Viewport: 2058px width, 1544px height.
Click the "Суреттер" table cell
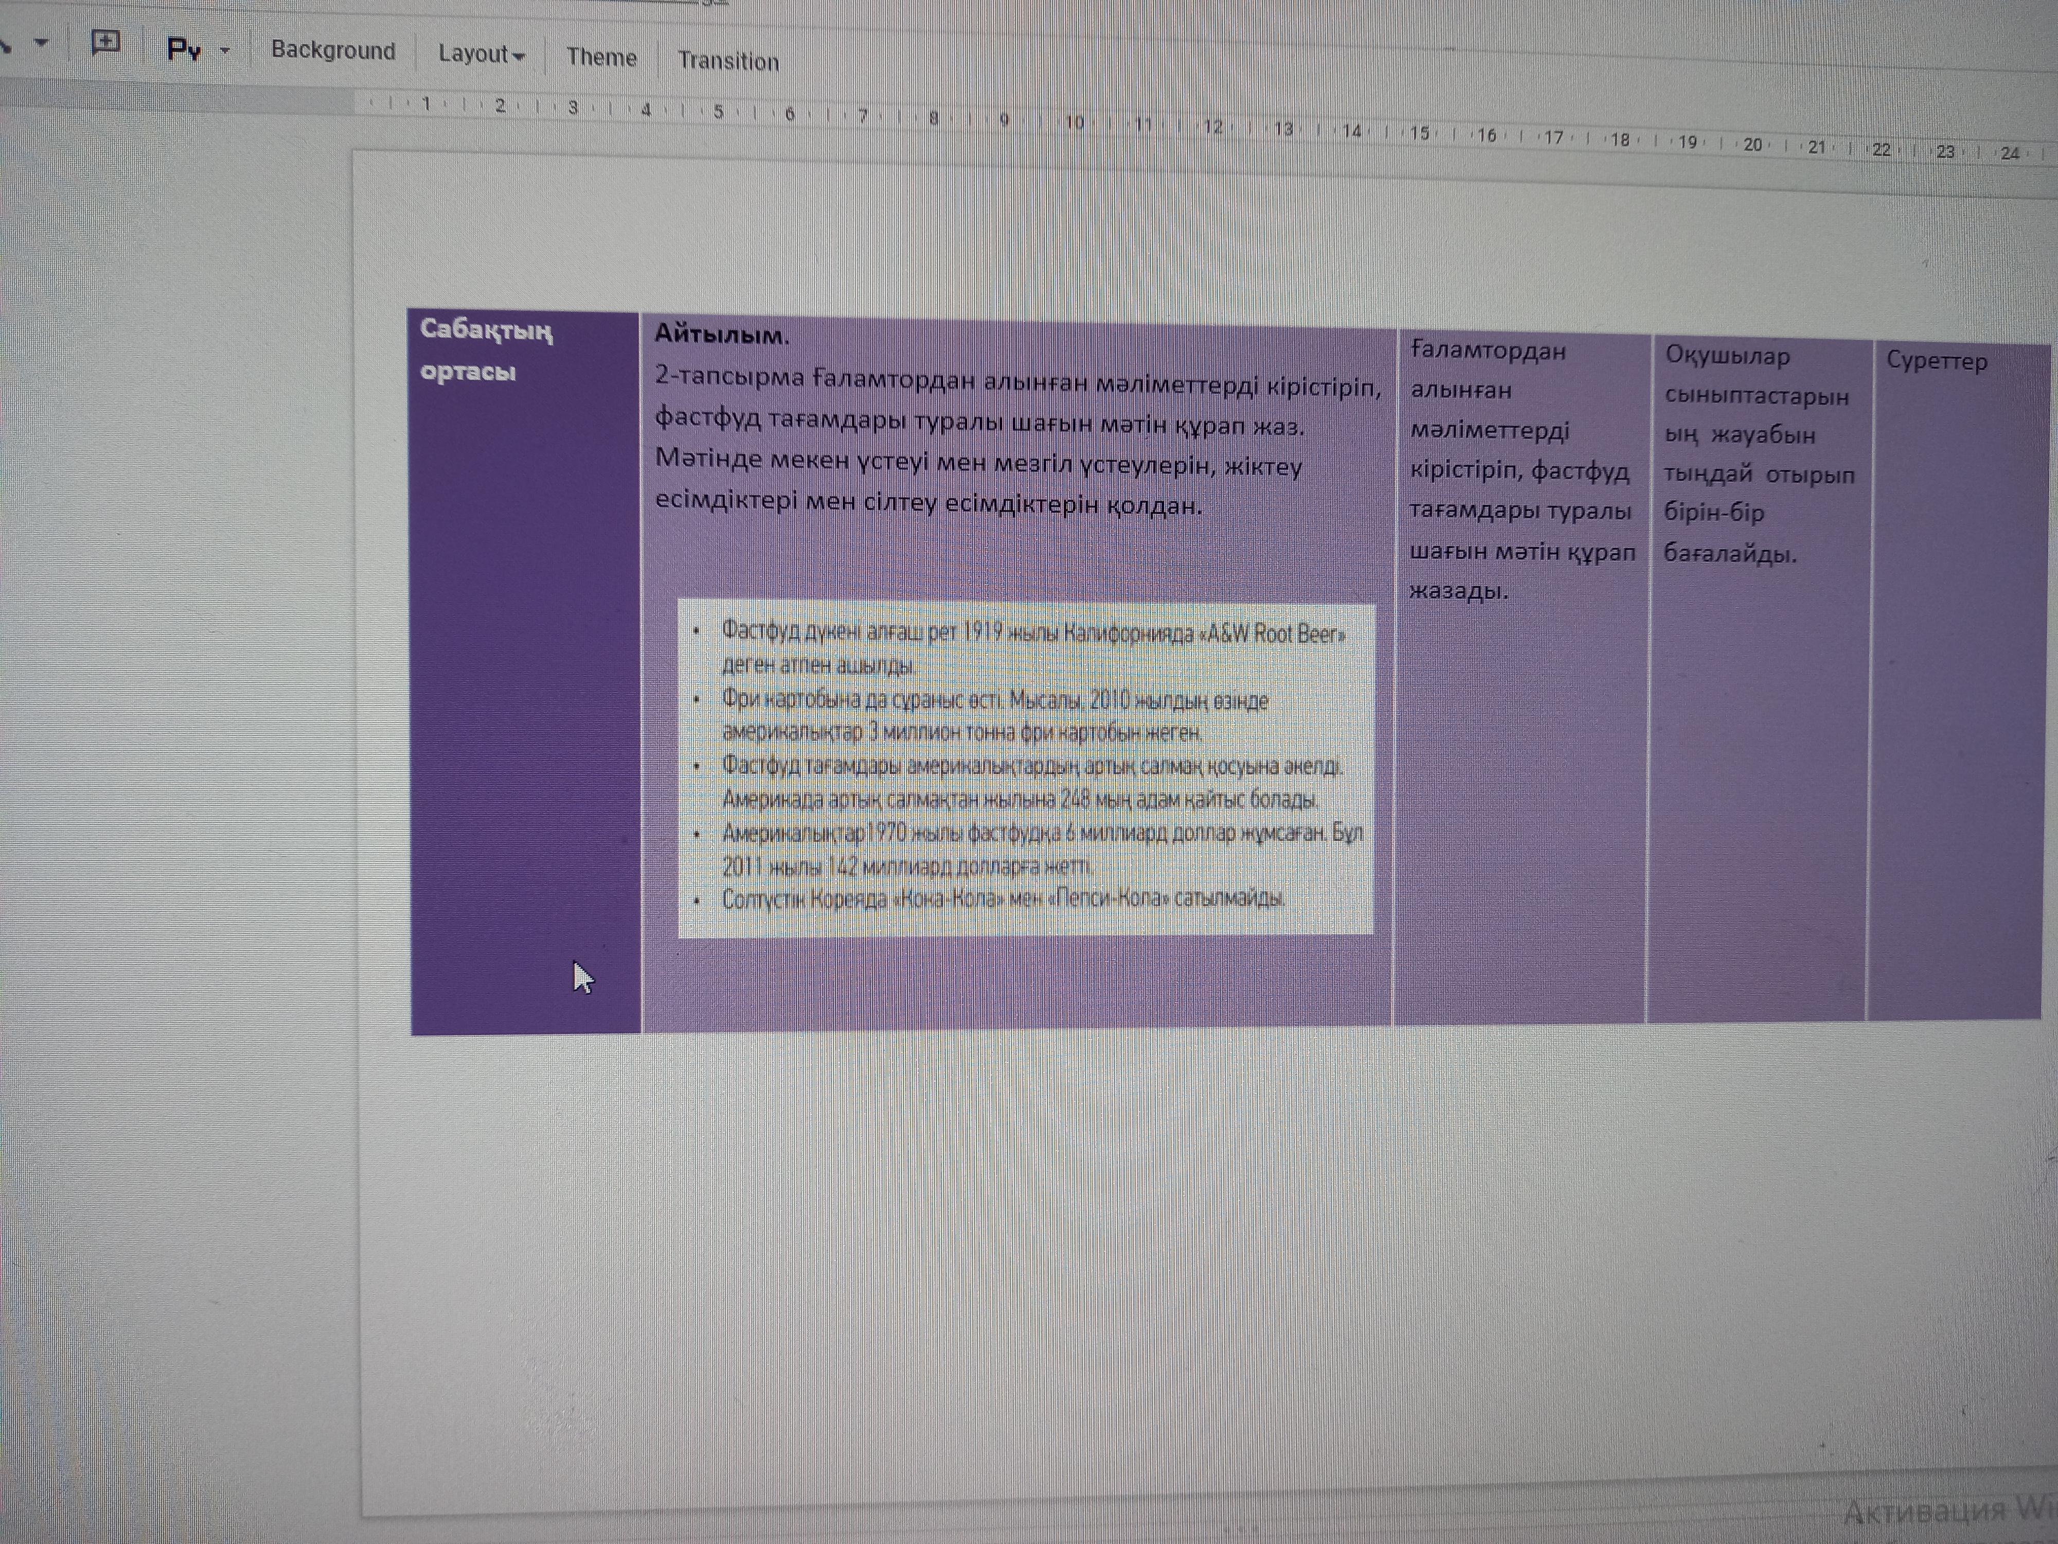click(x=1936, y=361)
